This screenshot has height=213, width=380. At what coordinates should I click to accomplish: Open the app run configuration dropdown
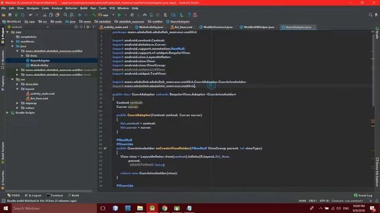tap(106, 15)
